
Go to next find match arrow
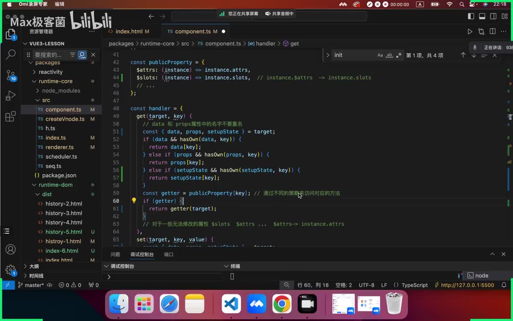tap(474, 55)
